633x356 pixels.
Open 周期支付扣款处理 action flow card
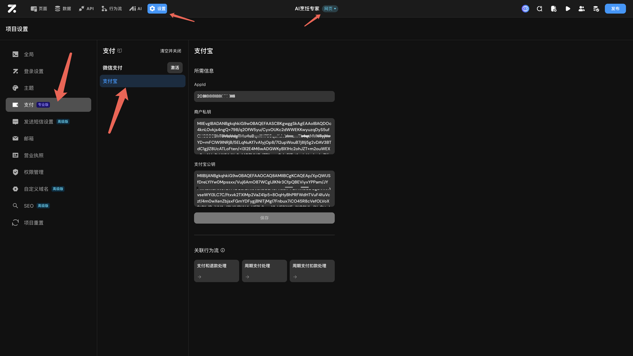click(313, 271)
